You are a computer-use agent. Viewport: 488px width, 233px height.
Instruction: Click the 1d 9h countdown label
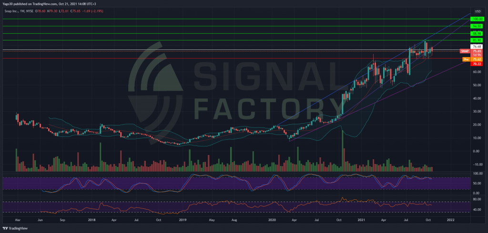[478, 55]
